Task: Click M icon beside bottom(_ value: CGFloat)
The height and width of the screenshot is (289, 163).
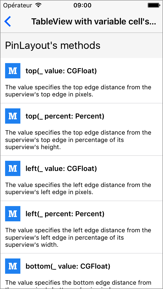Action: [x=13, y=266]
